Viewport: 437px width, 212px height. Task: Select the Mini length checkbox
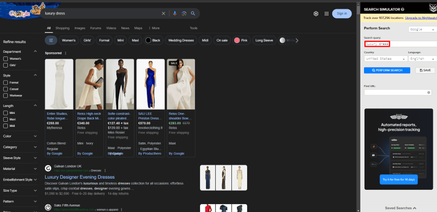5,113
